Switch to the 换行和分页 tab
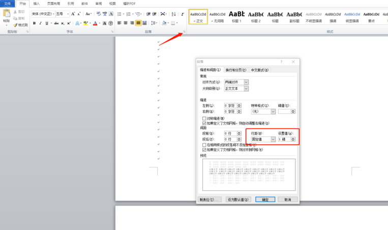 pyautogui.click(x=235, y=70)
